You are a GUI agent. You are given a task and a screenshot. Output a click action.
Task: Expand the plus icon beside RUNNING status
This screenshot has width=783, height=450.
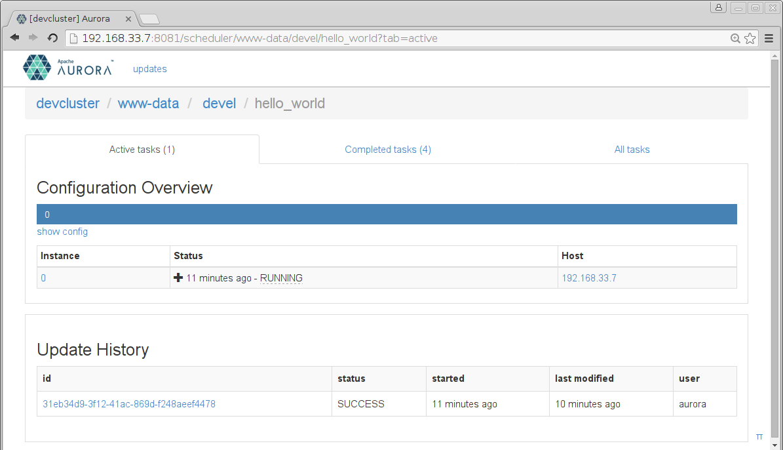click(x=178, y=278)
